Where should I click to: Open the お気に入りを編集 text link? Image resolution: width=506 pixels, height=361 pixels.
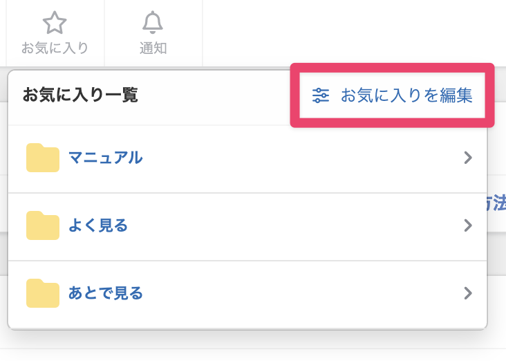click(406, 95)
